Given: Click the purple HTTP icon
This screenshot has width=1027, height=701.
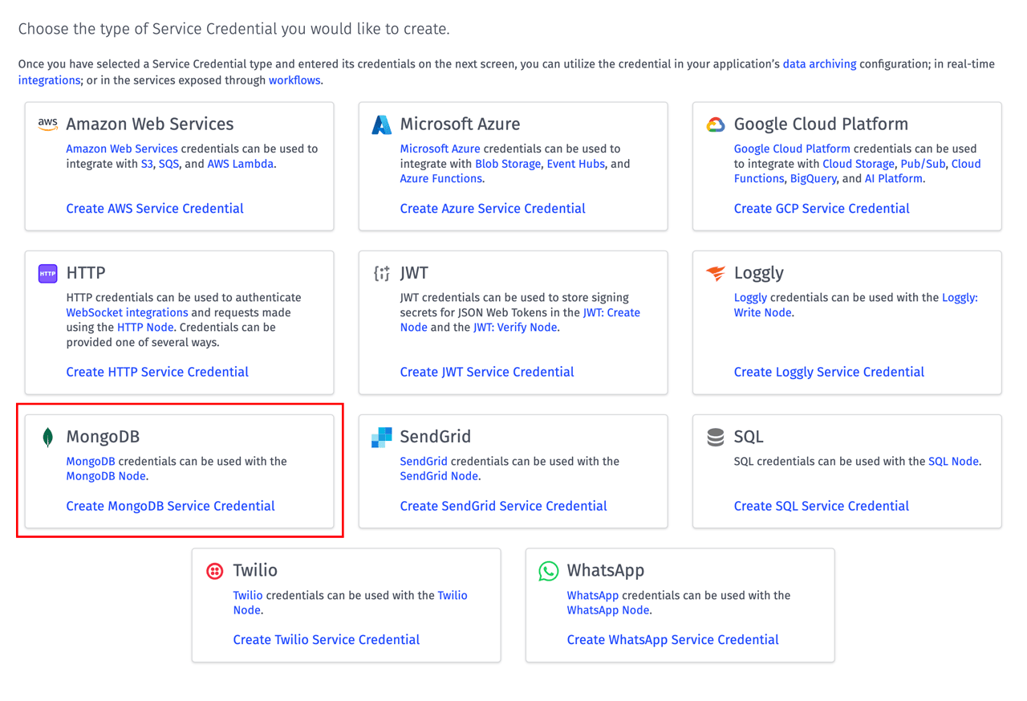Looking at the screenshot, I should 47,273.
